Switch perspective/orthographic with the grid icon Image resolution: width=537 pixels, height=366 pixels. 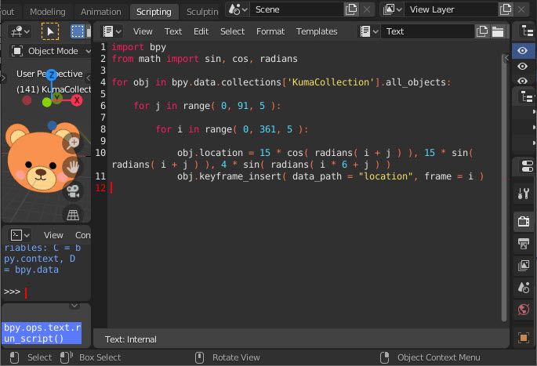[73, 214]
